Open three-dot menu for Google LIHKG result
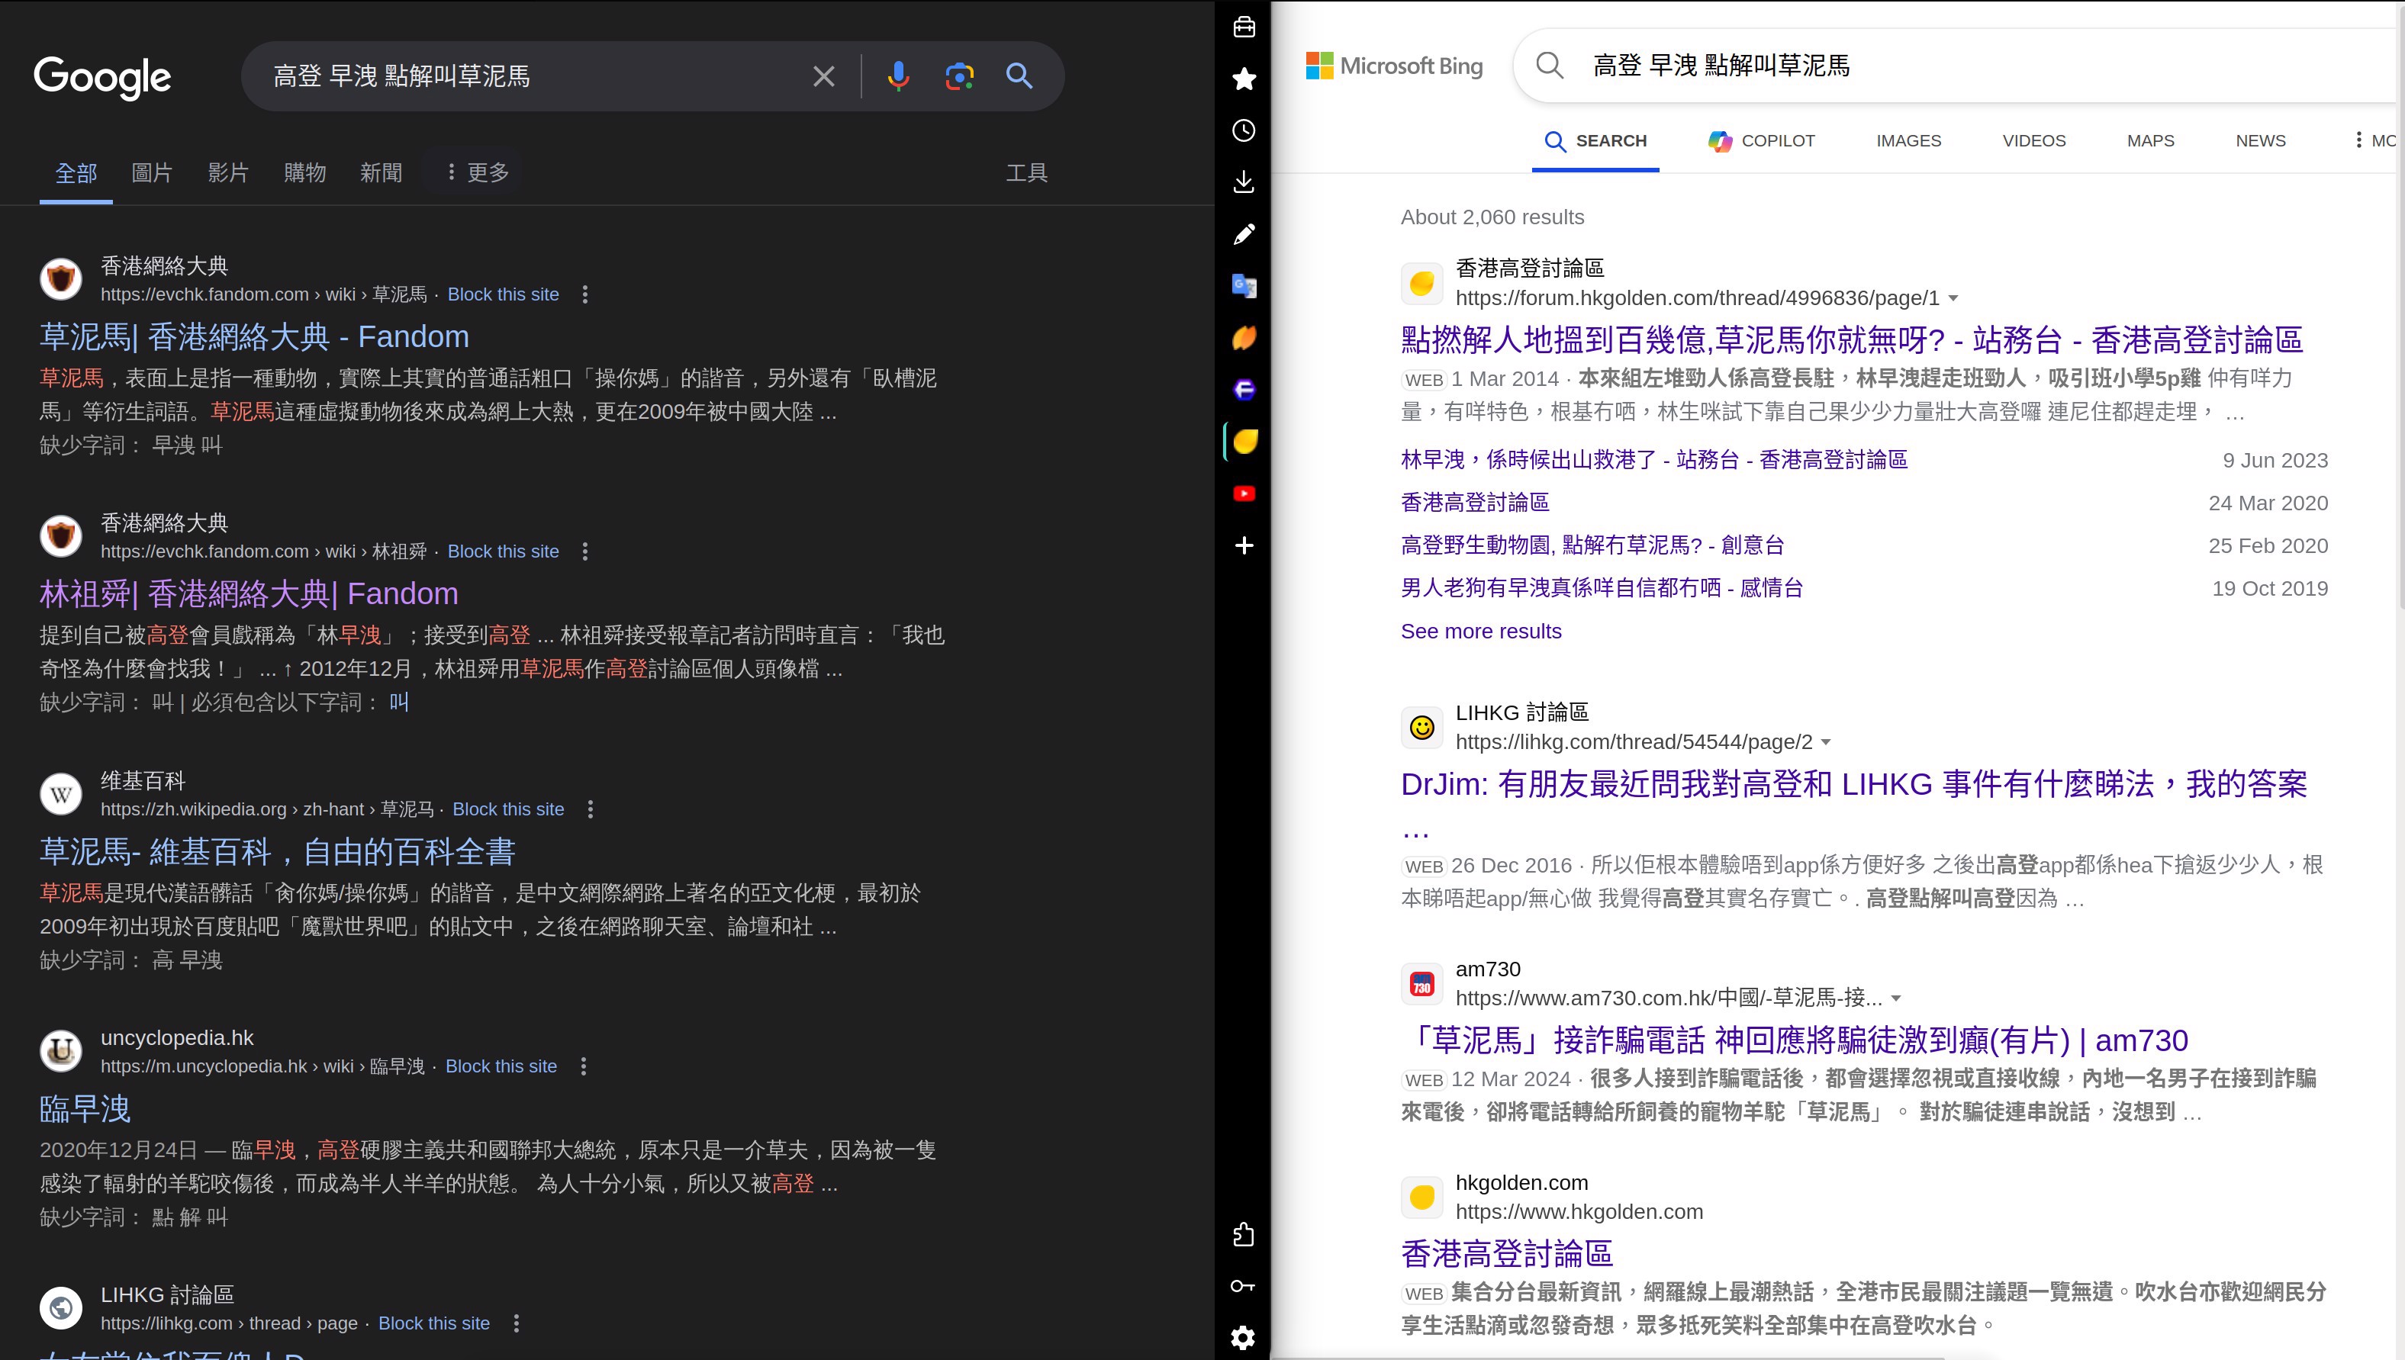Image resolution: width=2405 pixels, height=1360 pixels. point(516,1323)
